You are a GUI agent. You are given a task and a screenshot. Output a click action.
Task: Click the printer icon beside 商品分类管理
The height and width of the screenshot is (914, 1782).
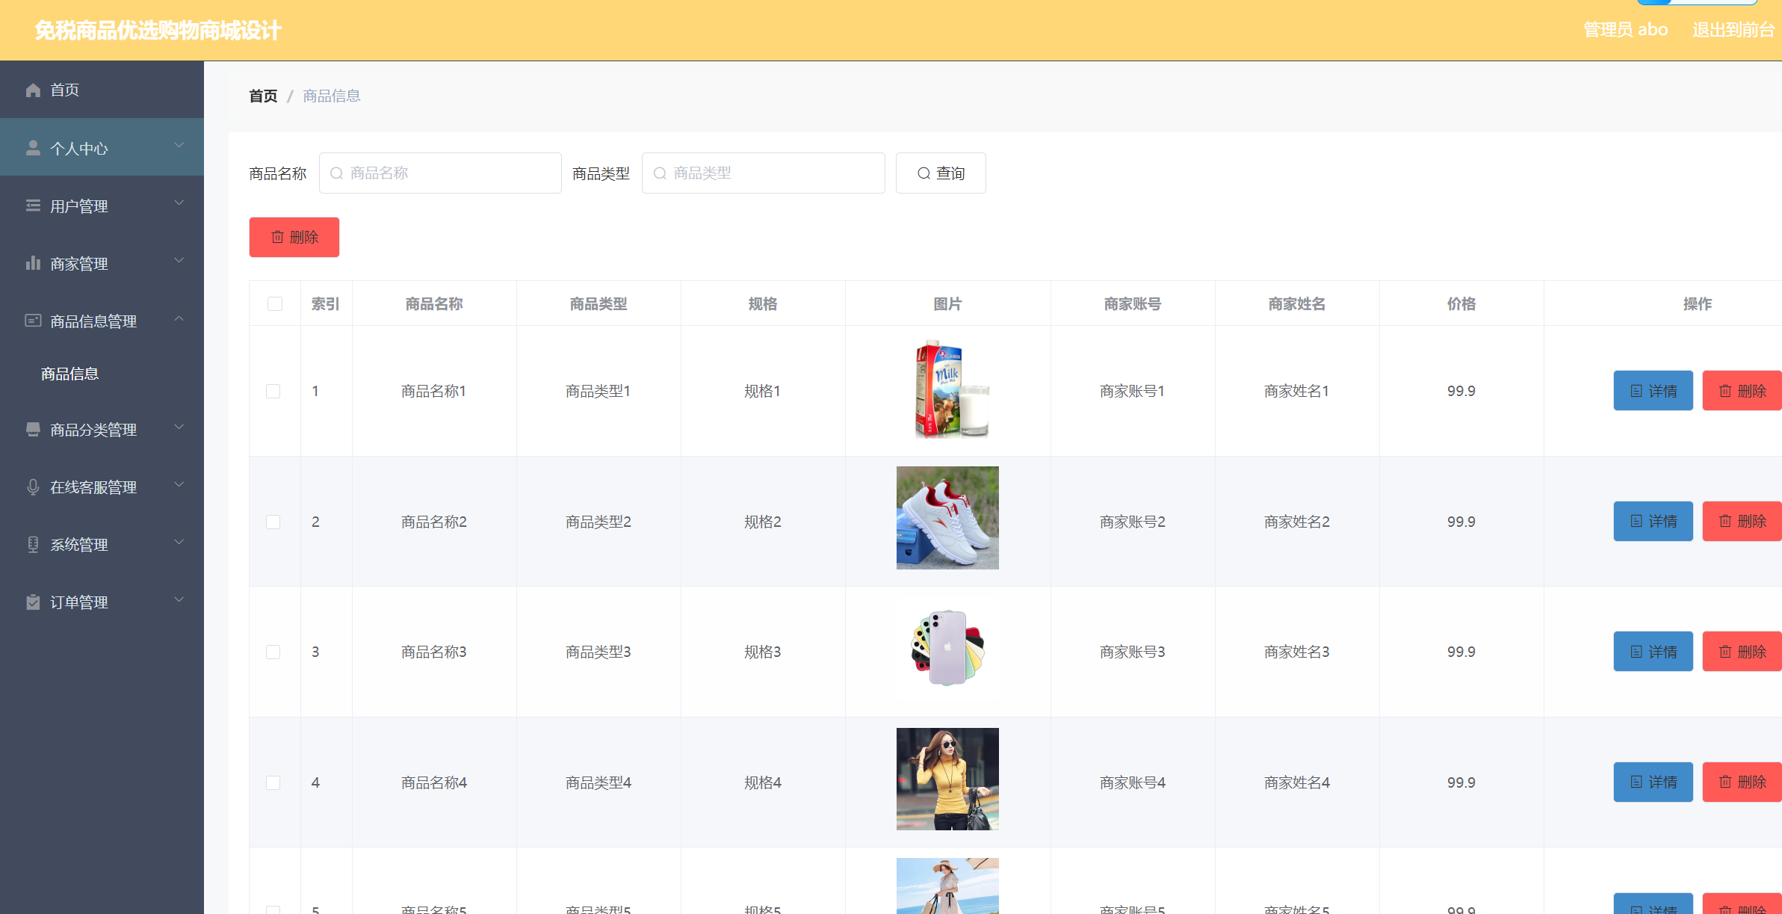(x=33, y=430)
